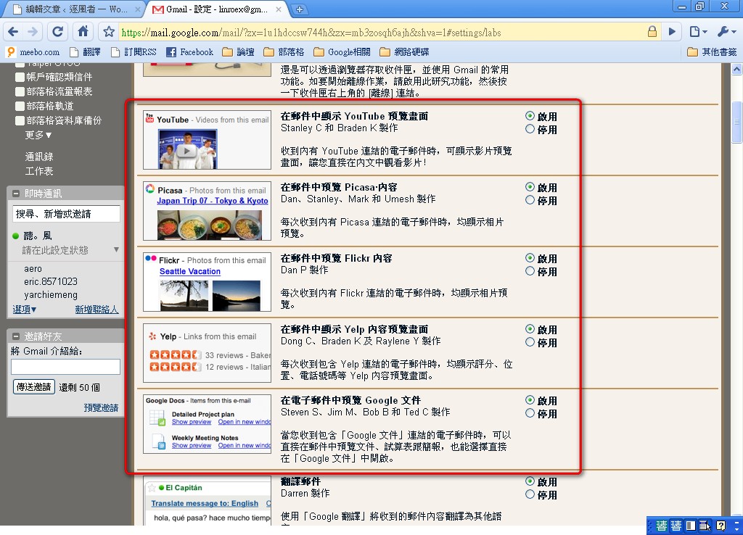Open the Google相簿 bookmark folder
The width and height of the screenshot is (743, 535).
pyautogui.click(x=342, y=52)
